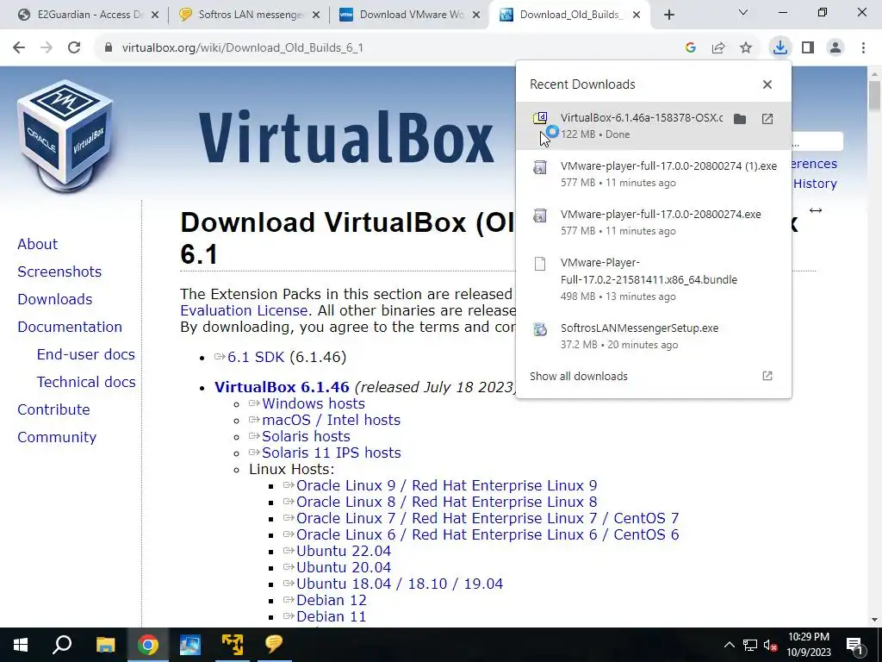The height and width of the screenshot is (662, 882).
Task: Click Oracle Linux 8 / RHEL 8 link
Action: pyautogui.click(x=447, y=502)
